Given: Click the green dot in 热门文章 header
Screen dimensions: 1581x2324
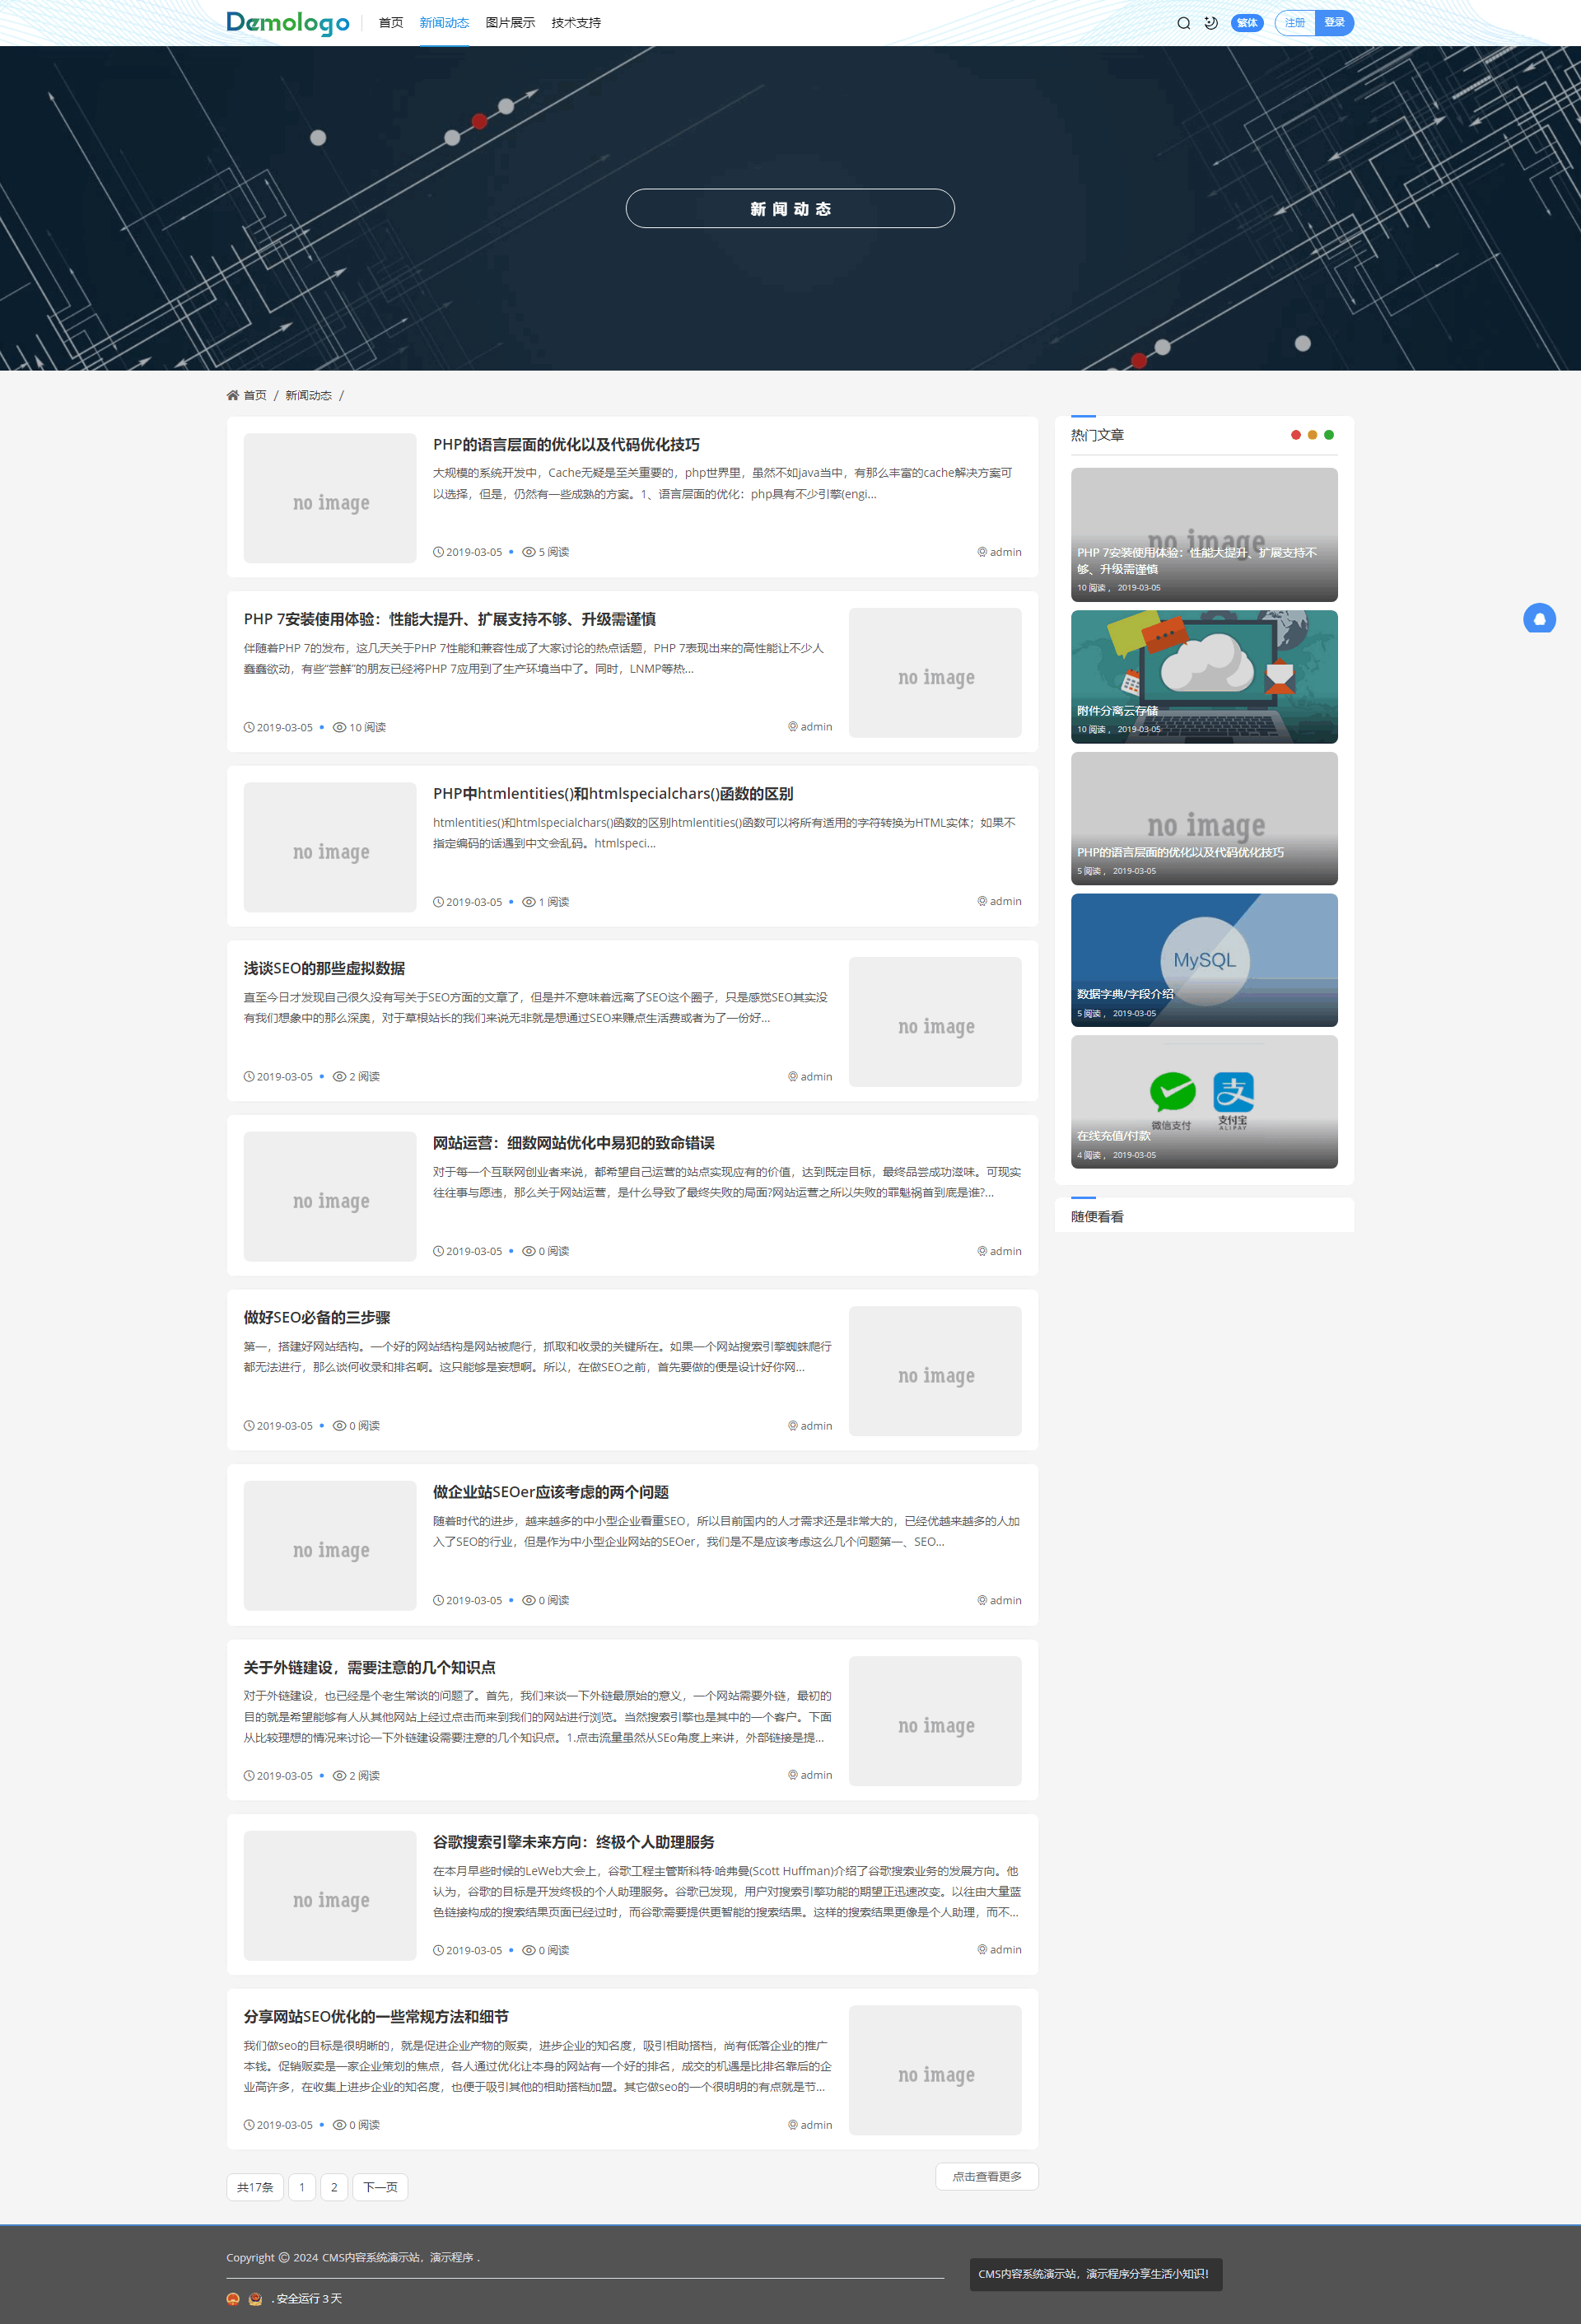Looking at the screenshot, I should click(1329, 435).
